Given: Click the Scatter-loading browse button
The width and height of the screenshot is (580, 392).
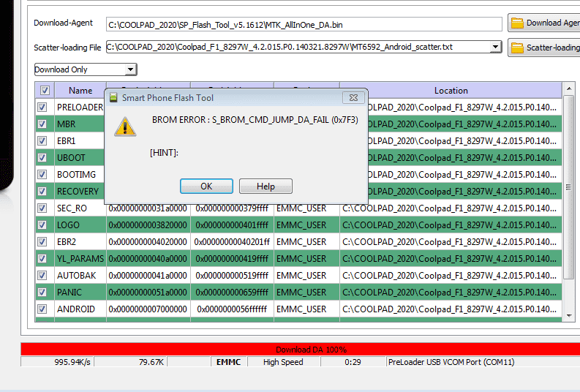Looking at the screenshot, I should [x=543, y=48].
